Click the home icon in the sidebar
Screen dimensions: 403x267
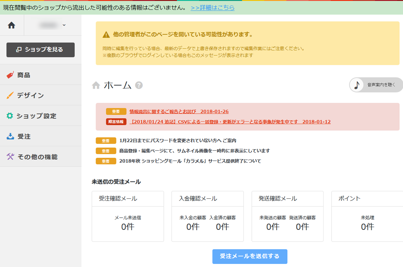click(12, 25)
